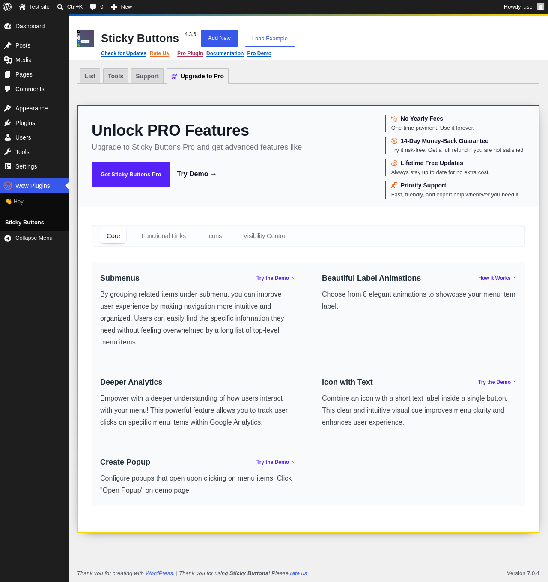Click the waving hand Hey icon

coord(9,202)
